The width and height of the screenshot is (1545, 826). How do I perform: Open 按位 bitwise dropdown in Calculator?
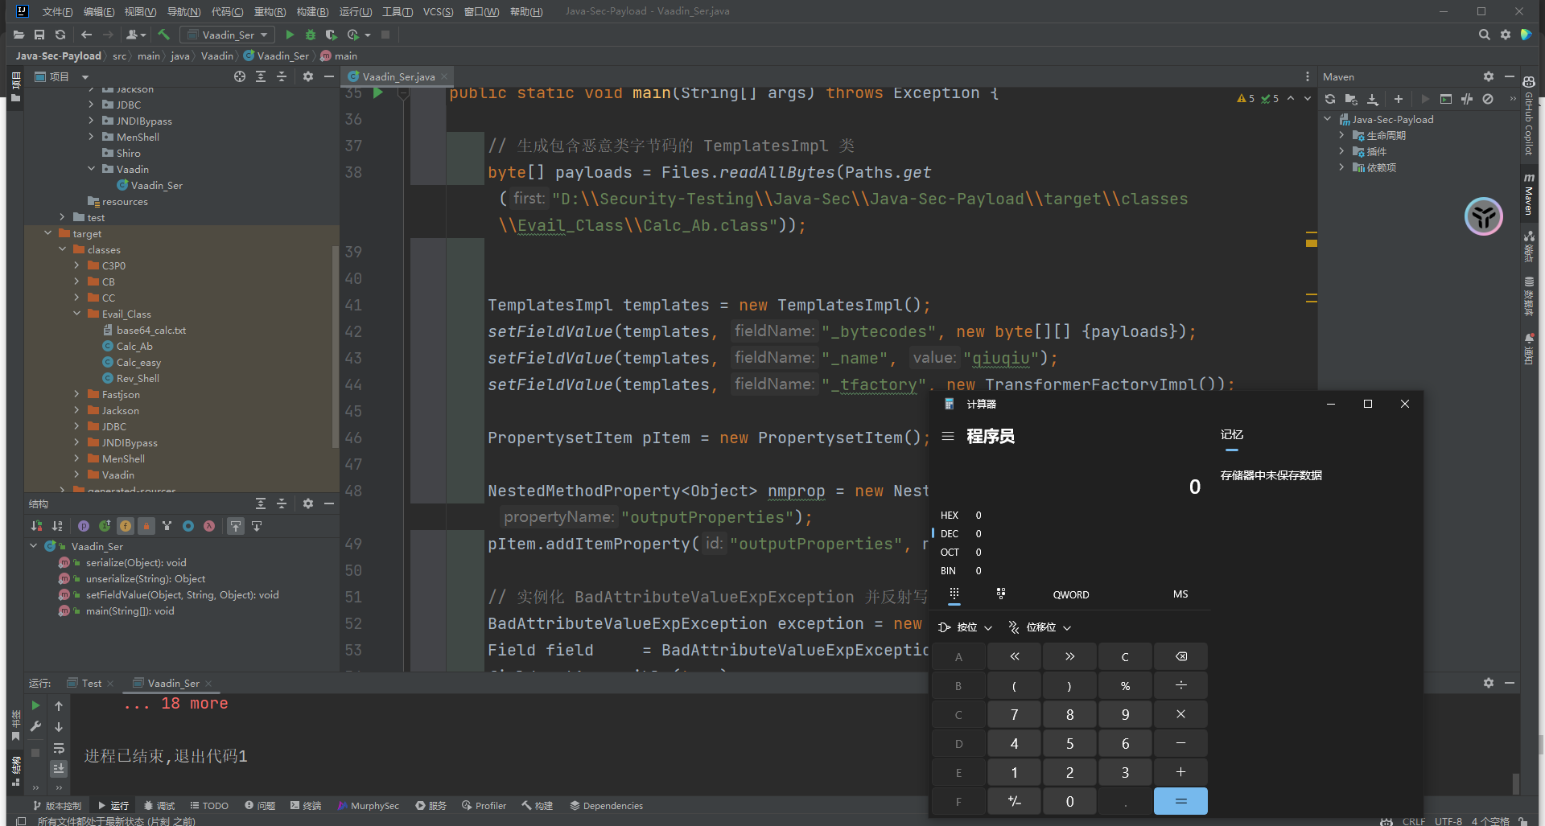(966, 627)
